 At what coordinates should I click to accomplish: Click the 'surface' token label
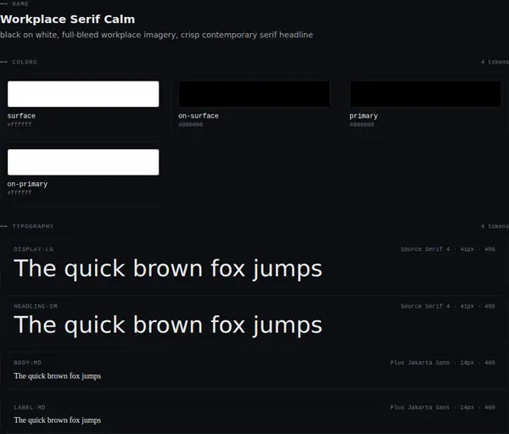pyautogui.click(x=21, y=116)
